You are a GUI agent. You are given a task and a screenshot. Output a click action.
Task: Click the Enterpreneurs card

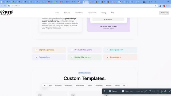tap(120, 50)
